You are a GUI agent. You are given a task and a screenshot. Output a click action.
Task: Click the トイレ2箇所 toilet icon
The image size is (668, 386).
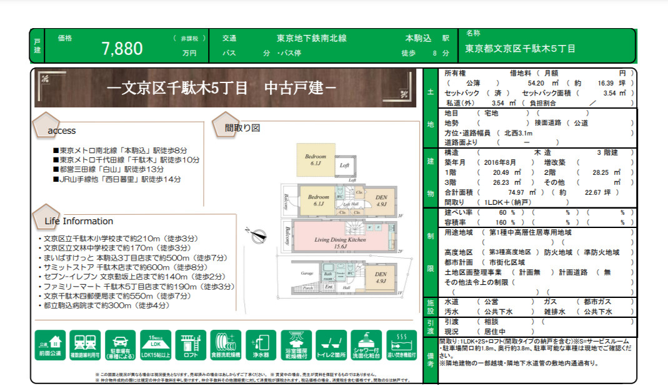click(x=331, y=345)
